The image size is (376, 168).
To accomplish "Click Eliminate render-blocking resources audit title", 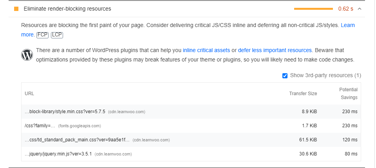I will click(67, 9).
